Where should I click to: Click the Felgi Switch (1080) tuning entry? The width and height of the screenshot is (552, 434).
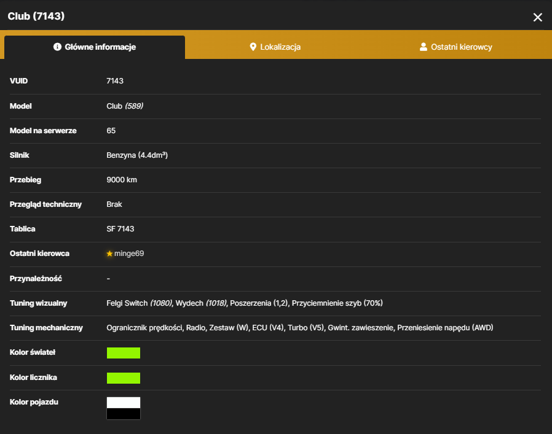[x=140, y=303]
